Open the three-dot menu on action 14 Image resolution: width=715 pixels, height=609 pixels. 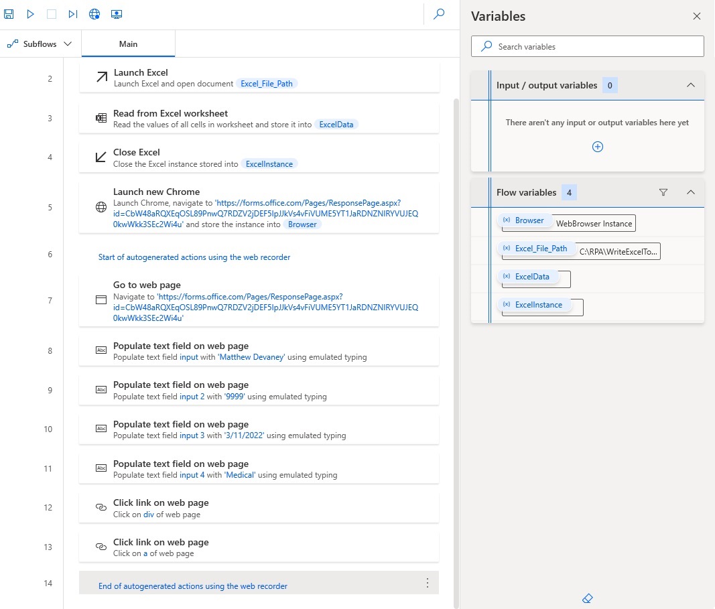[428, 583]
